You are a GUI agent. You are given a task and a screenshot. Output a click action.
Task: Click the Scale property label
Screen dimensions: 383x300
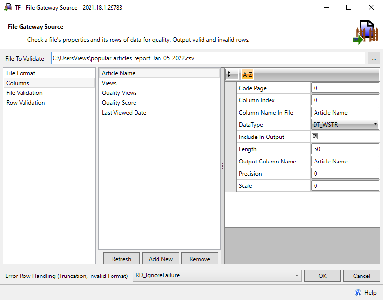point(245,185)
